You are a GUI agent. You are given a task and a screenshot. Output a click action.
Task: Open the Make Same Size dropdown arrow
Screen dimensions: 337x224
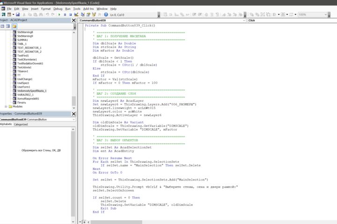[x=295, y=14]
